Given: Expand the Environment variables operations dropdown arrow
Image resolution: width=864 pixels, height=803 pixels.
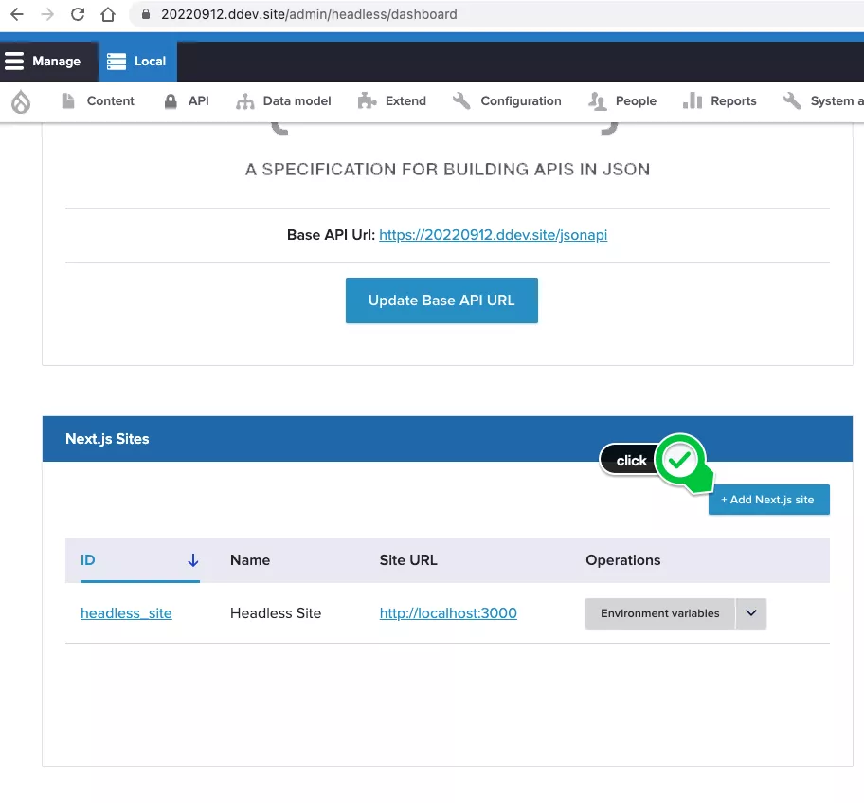Looking at the screenshot, I should click(x=750, y=613).
